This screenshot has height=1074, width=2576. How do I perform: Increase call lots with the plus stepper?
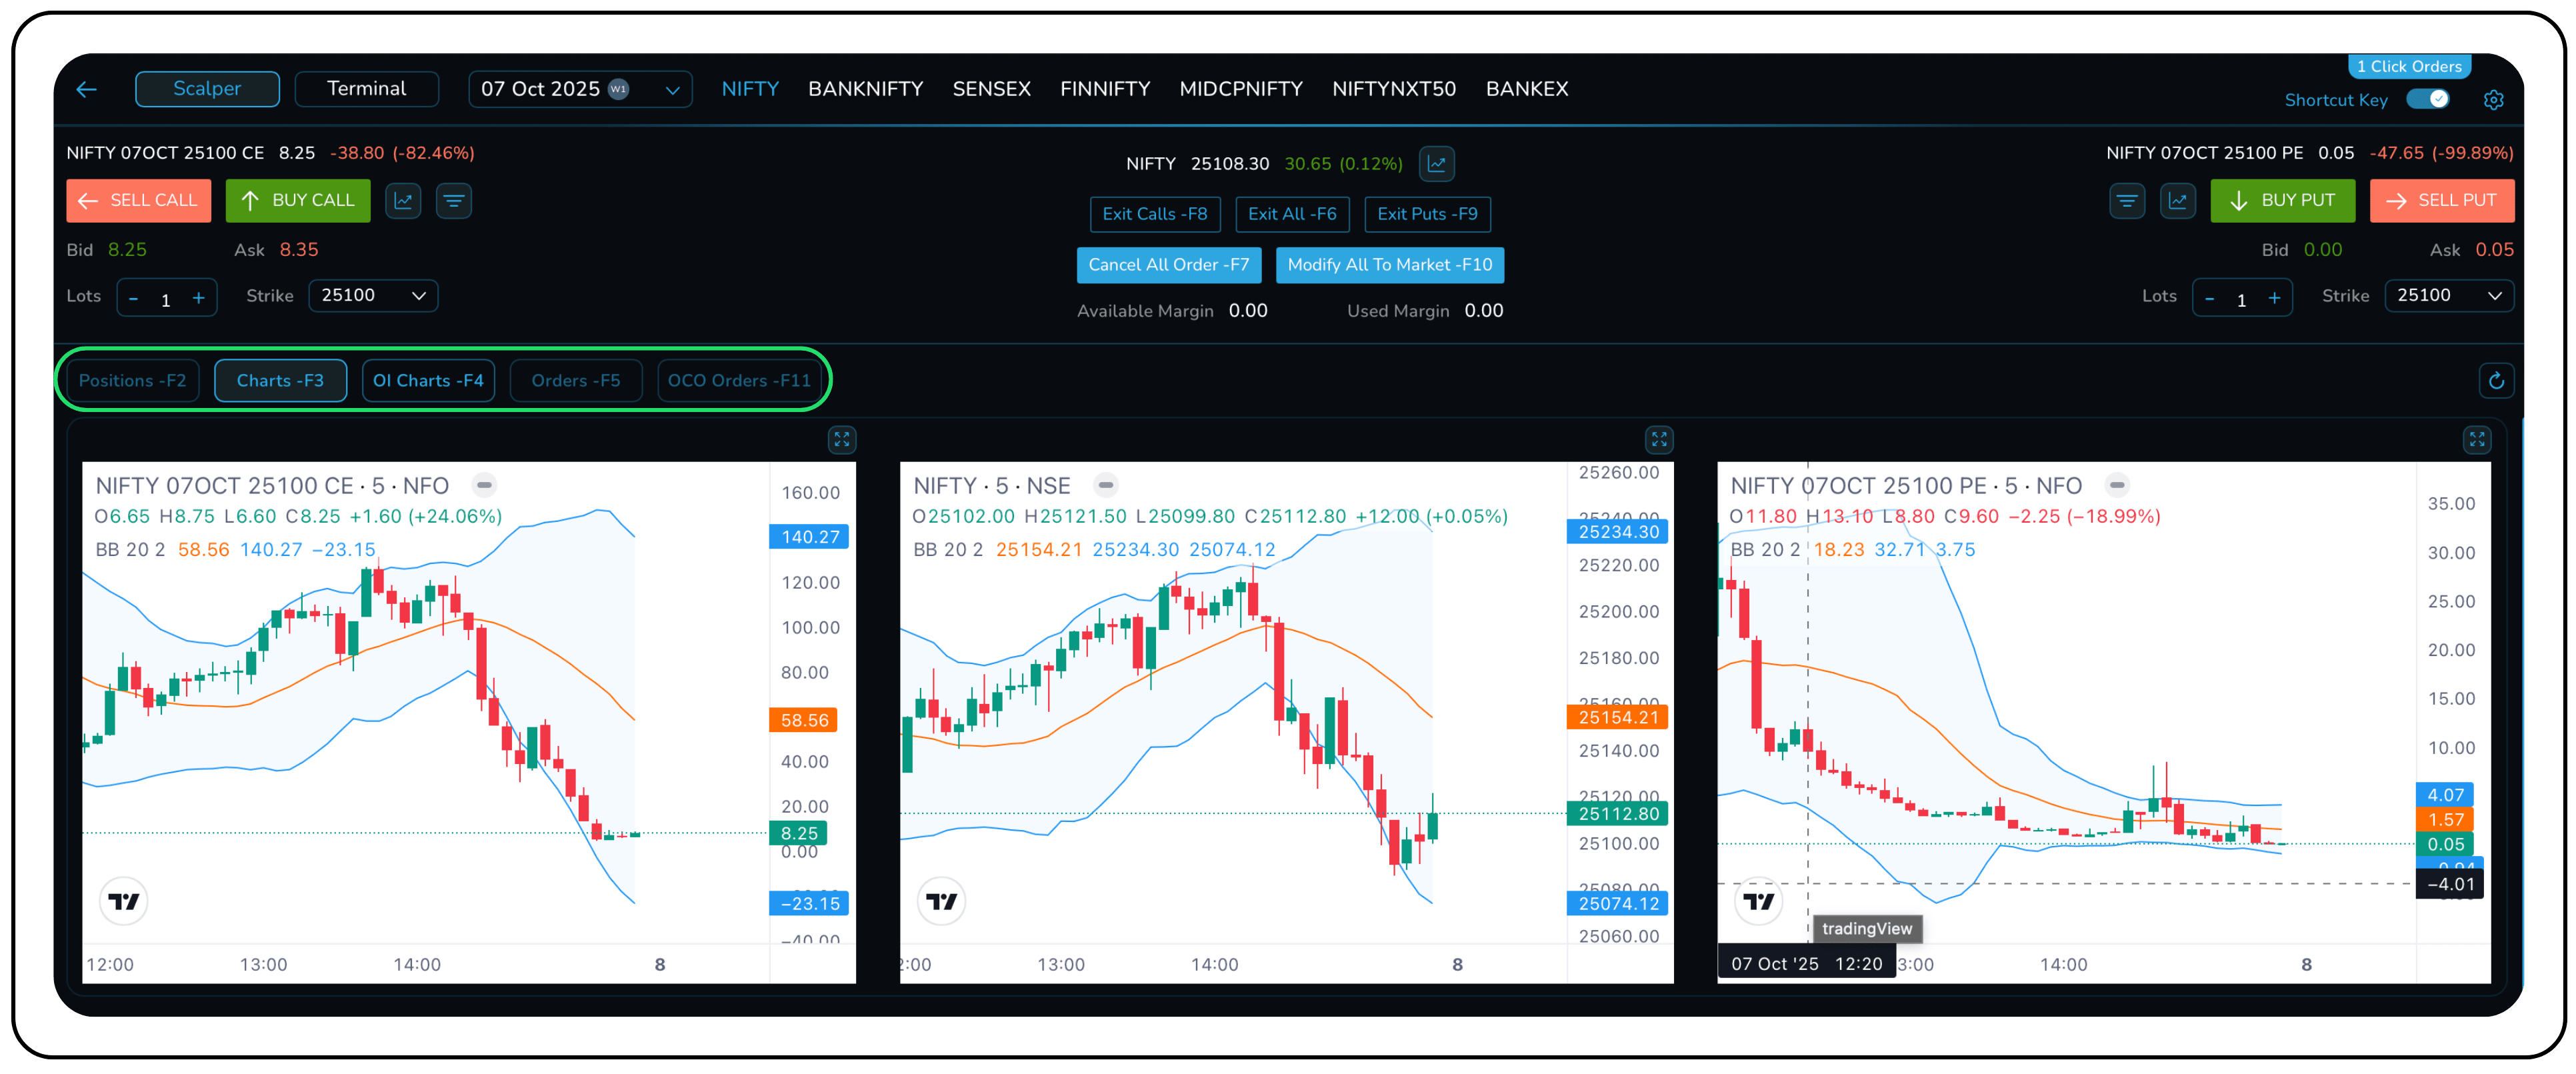(x=199, y=297)
